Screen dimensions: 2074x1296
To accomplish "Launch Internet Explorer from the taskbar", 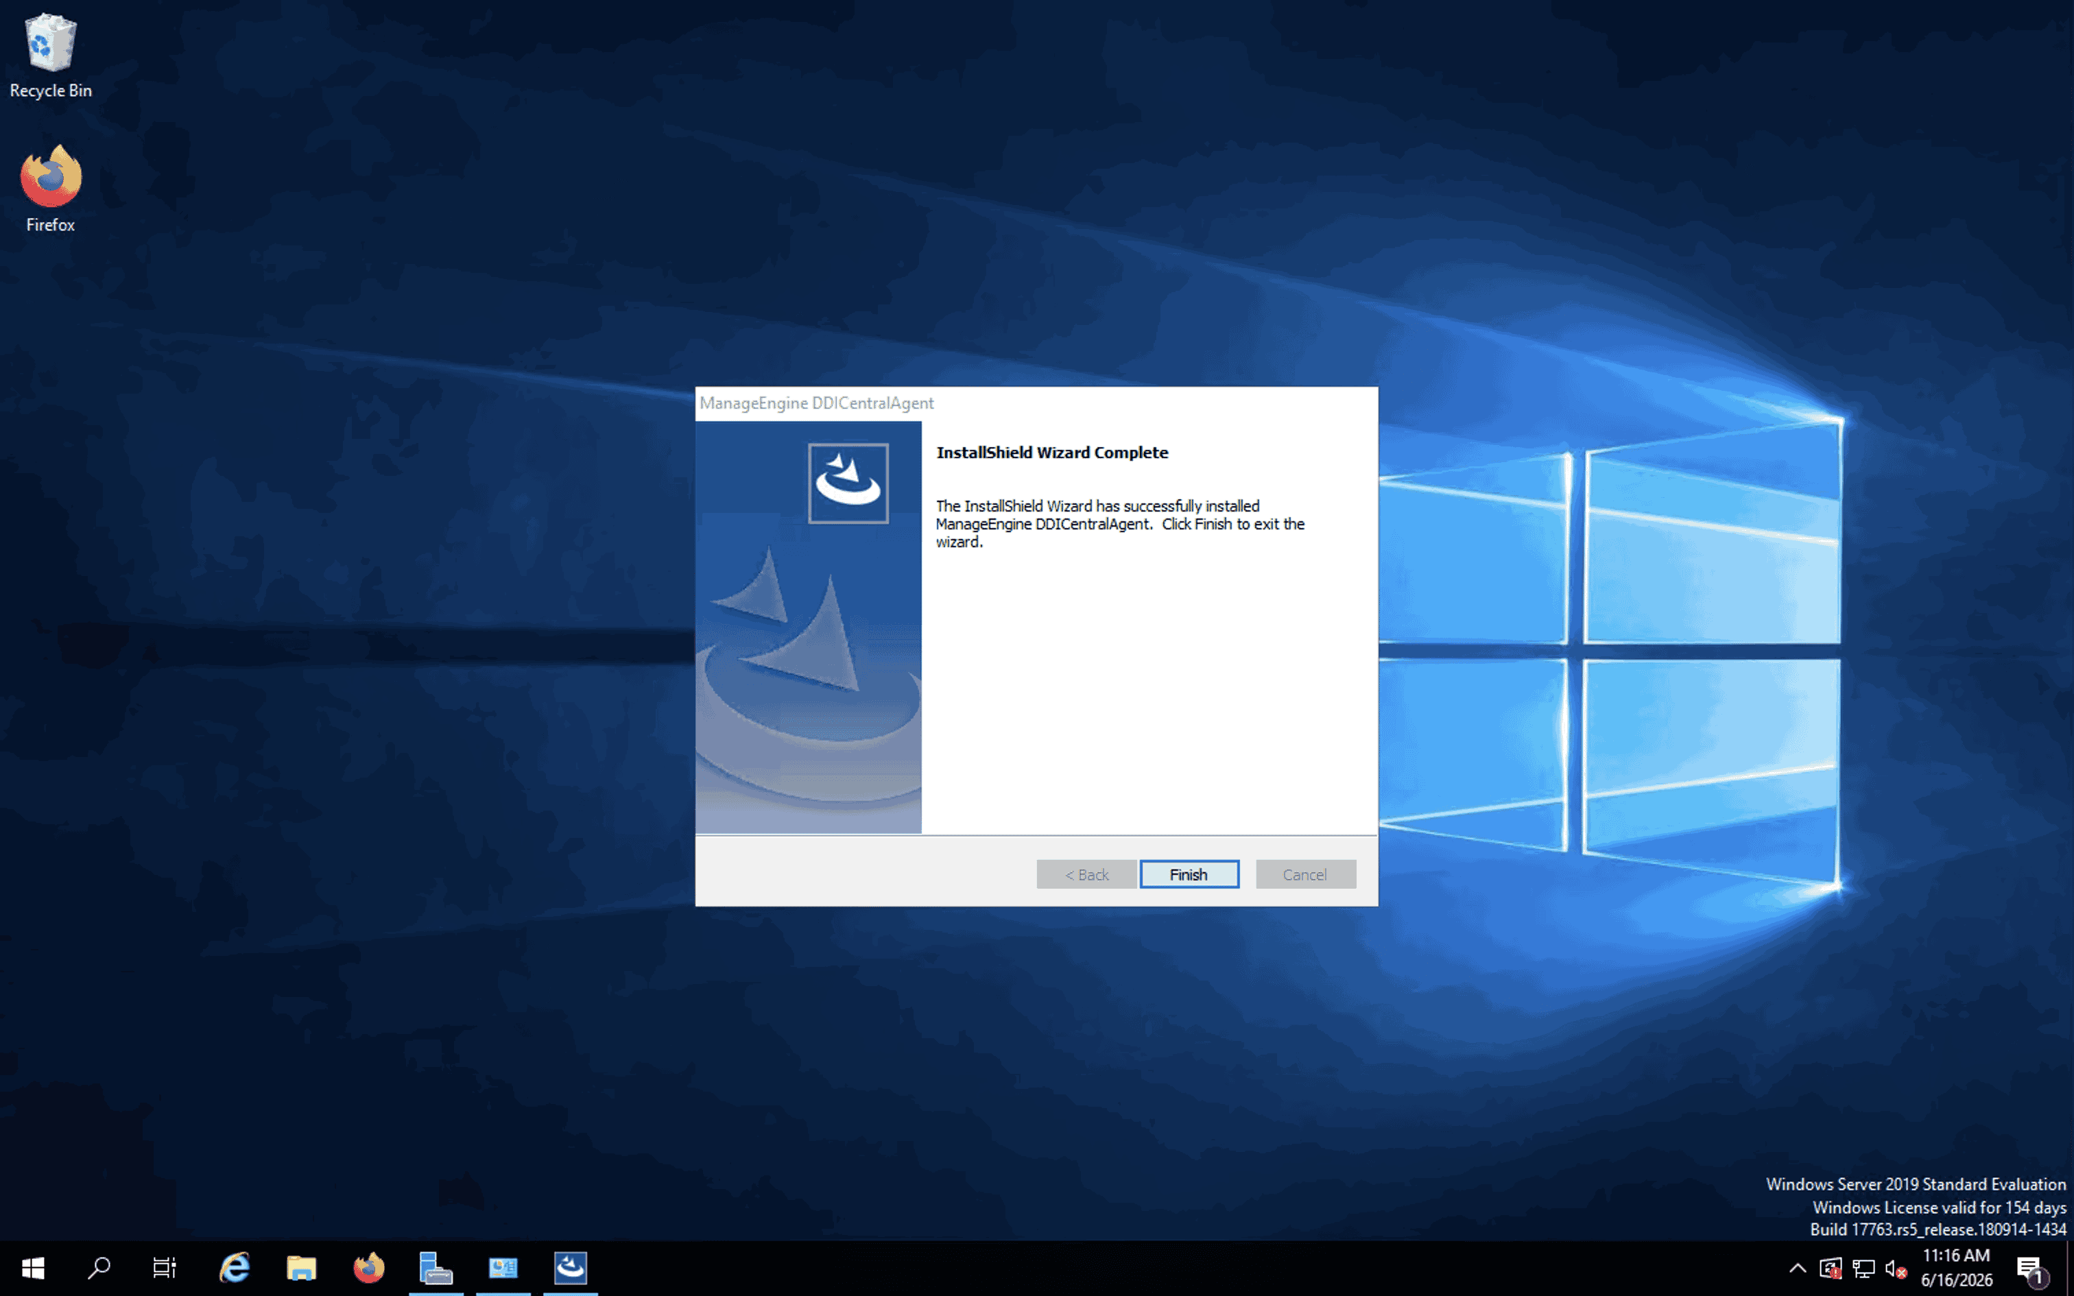I will [x=234, y=1268].
